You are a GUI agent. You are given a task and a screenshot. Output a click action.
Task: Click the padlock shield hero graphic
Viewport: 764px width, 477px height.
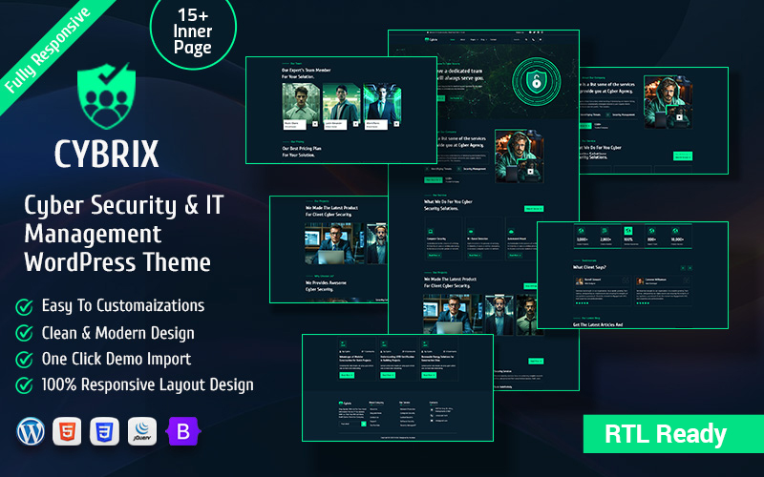[x=538, y=83]
